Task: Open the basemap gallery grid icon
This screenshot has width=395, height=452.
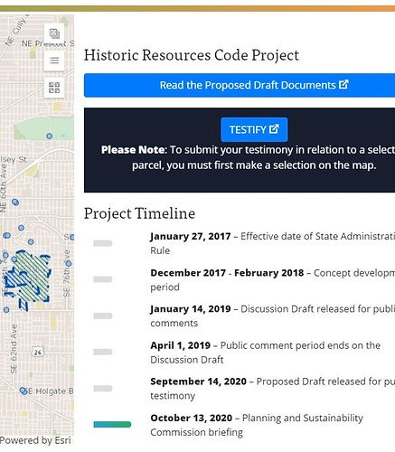Action: (54, 88)
